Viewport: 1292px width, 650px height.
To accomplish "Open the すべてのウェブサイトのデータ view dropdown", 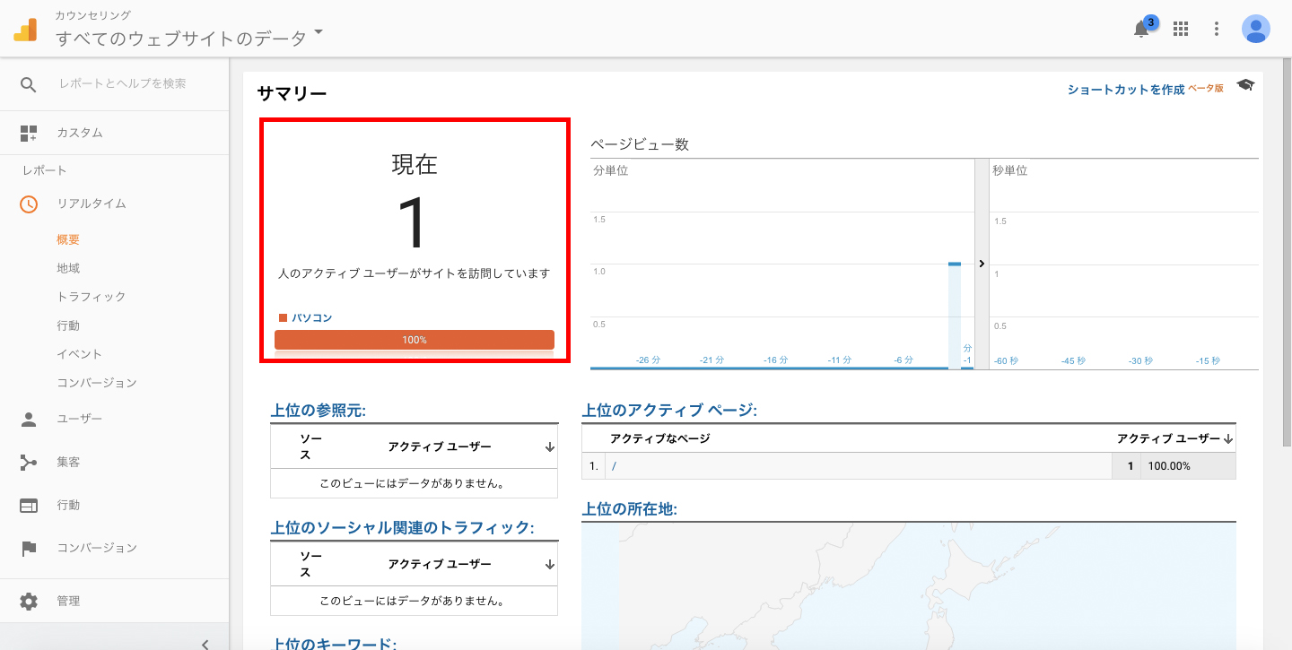I will [x=189, y=38].
